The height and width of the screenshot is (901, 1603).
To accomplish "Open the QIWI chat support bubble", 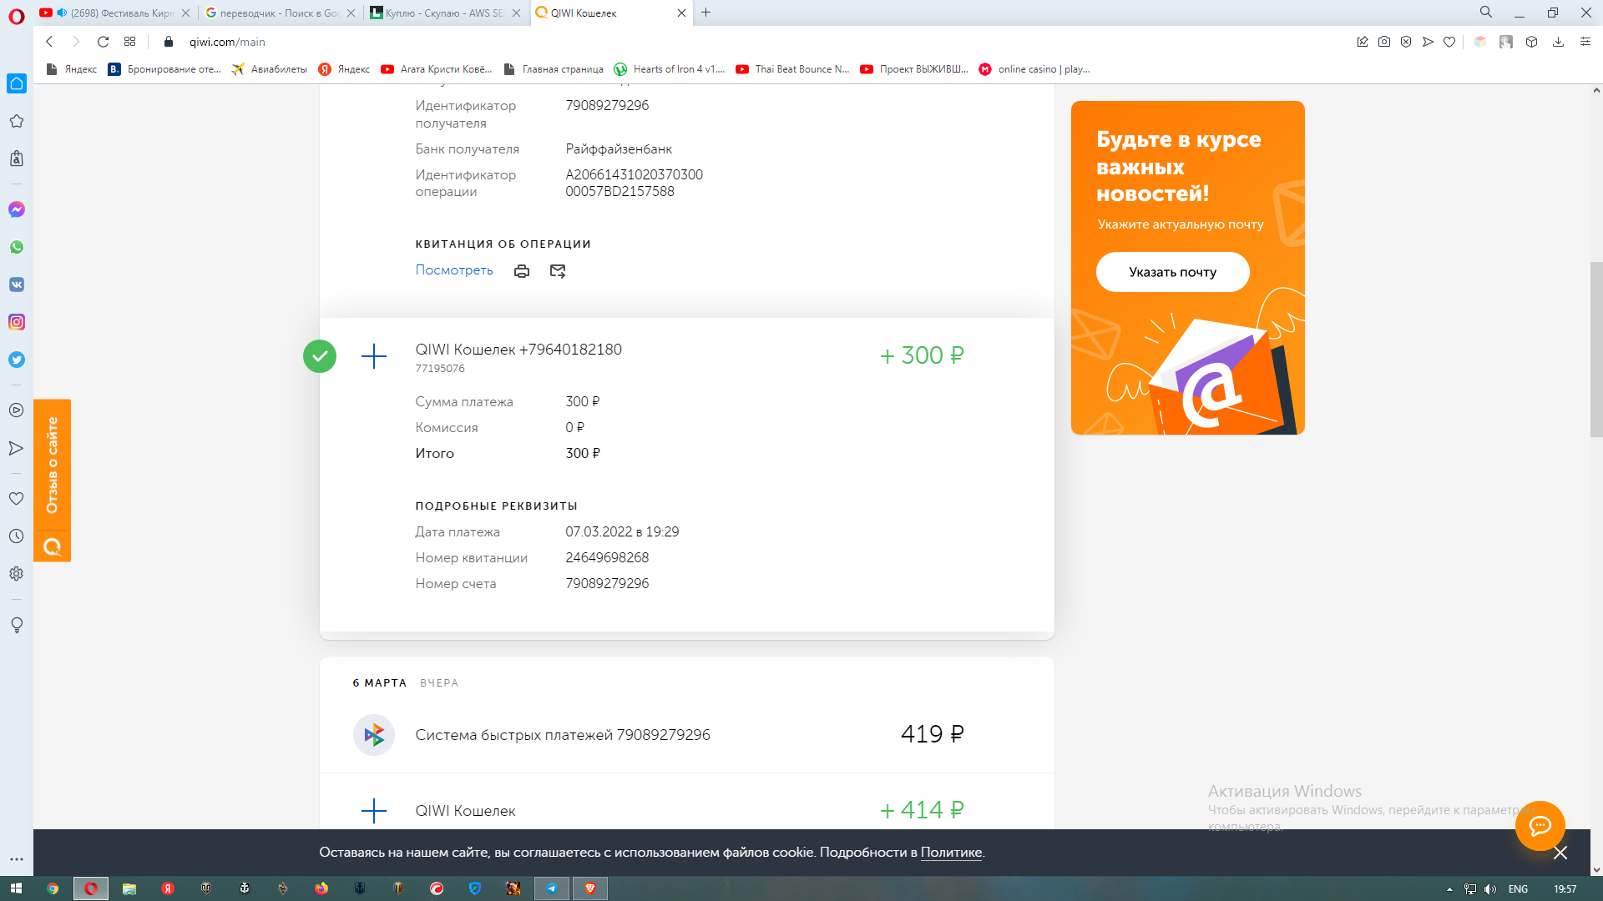I will click(x=1540, y=826).
